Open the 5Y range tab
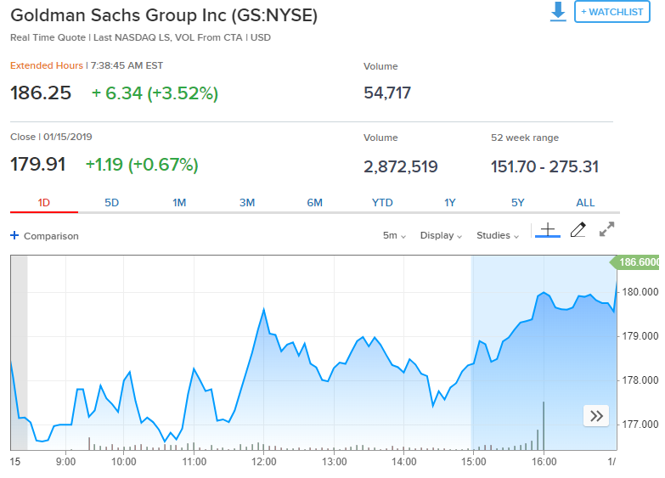Image resolution: width=665 pixels, height=478 pixels. pyautogui.click(x=518, y=202)
